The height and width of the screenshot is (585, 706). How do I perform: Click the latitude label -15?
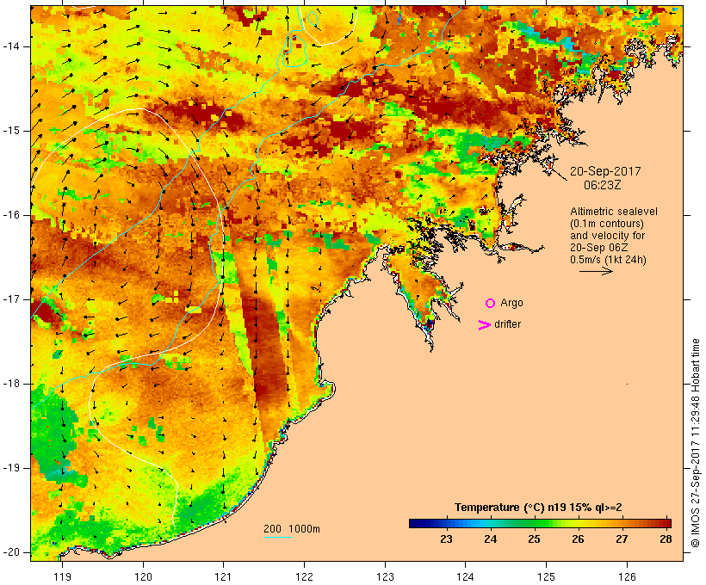[x=11, y=131]
